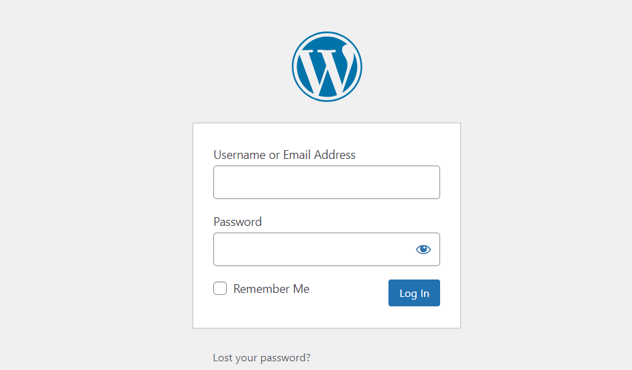The image size is (632, 370).
Task: Show the password using the eye icon
Action: [x=423, y=249]
